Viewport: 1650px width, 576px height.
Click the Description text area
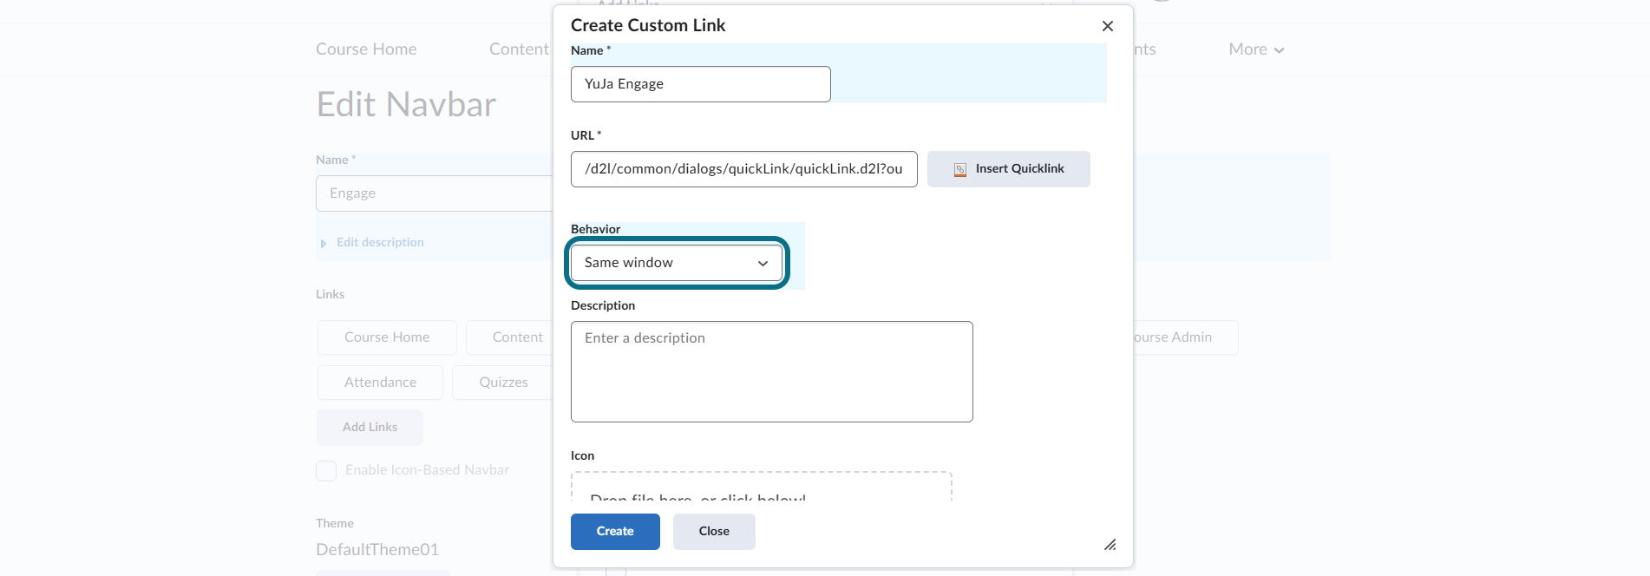(x=771, y=372)
